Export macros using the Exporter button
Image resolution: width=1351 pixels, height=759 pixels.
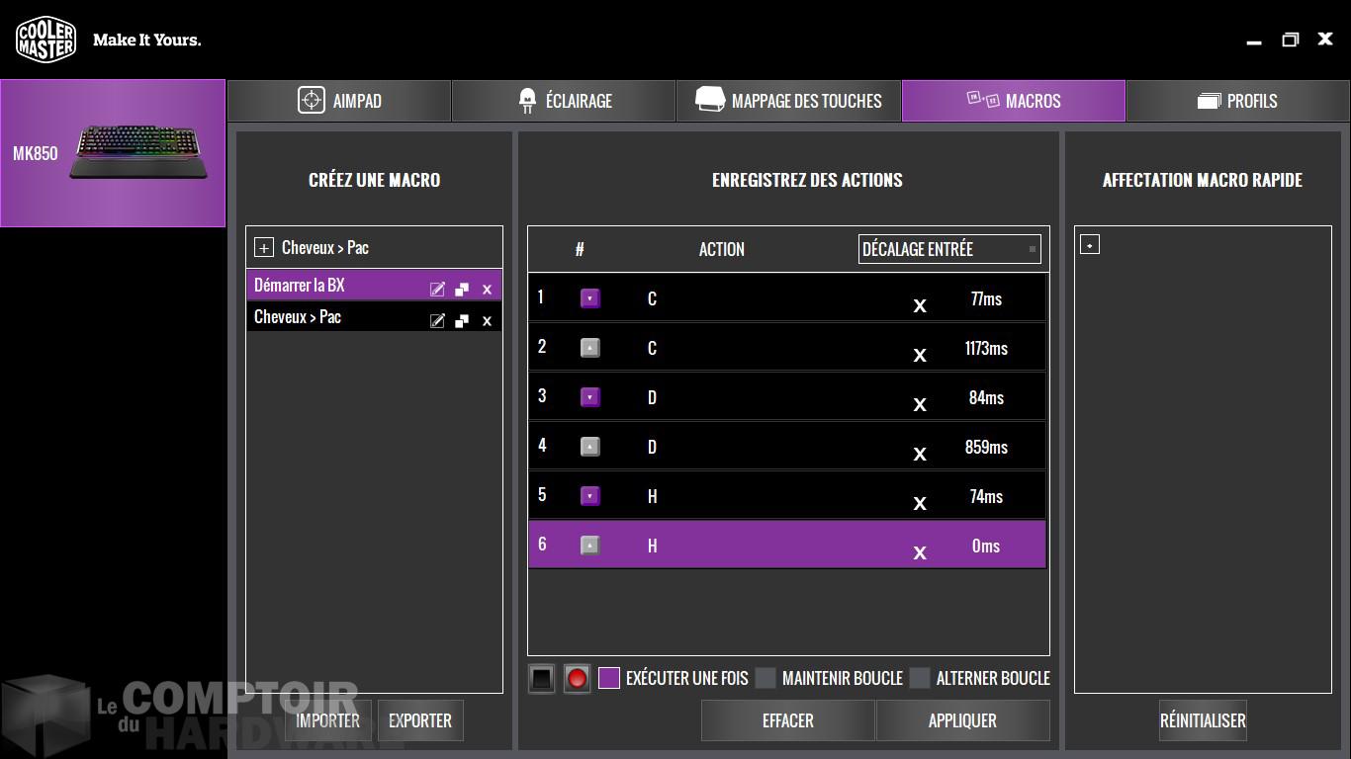[x=420, y=720]
